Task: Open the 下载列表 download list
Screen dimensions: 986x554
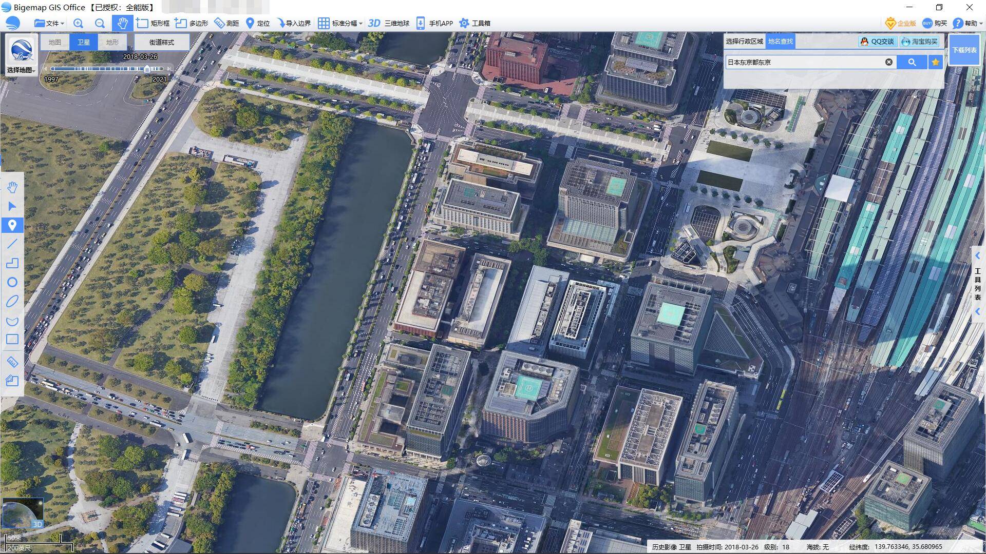Action: point(964,50)
